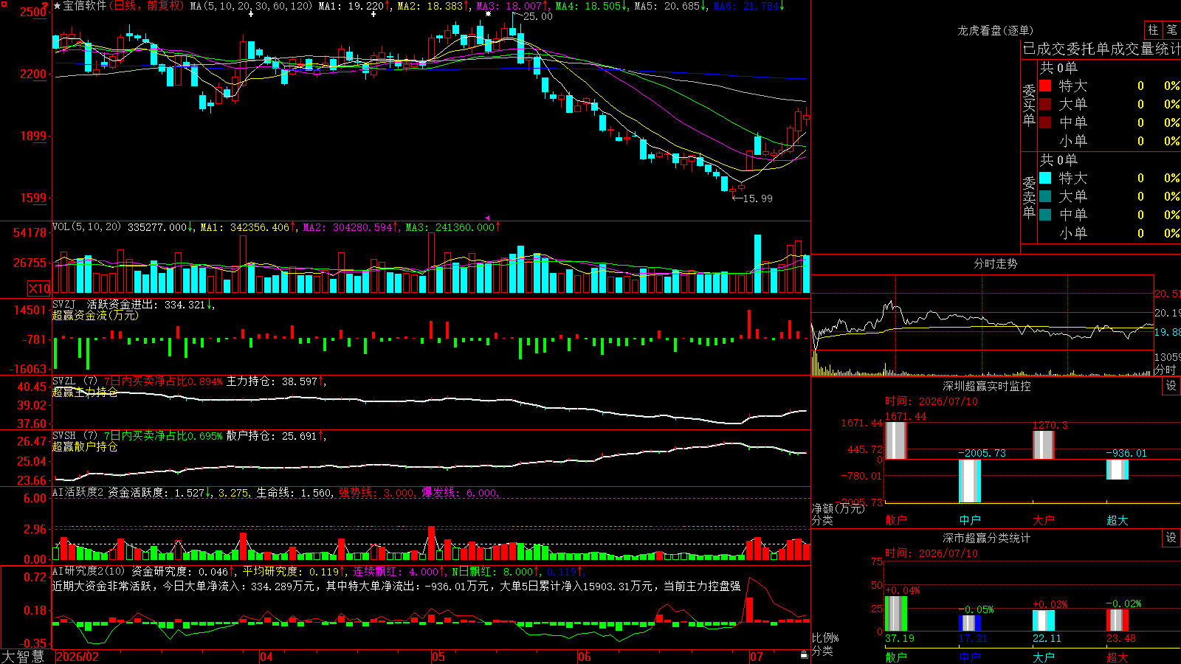Image resolution: width=1181 pixels, height=664 pixels.
Task: Click the cyan 特大 sell-order swatch
Action: [1045, 178]
